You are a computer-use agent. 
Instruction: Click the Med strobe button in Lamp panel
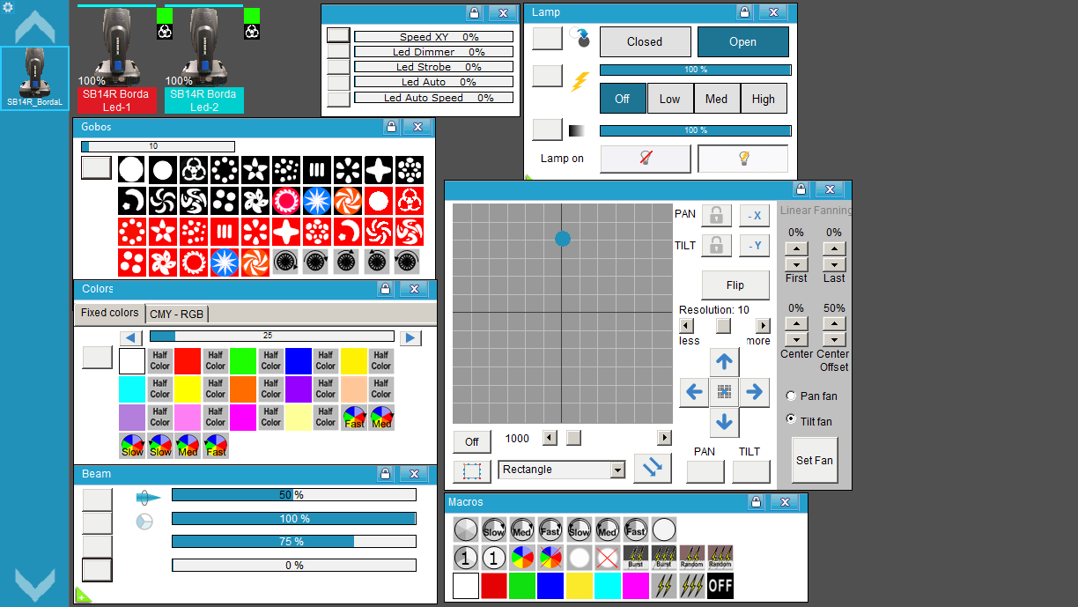tap(717, 99)
